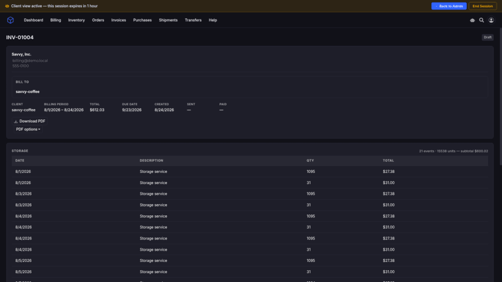This screenshot has width=502, height=282.
Task: Open the Dashboard menu item
Action: click(x=33, y=20)
